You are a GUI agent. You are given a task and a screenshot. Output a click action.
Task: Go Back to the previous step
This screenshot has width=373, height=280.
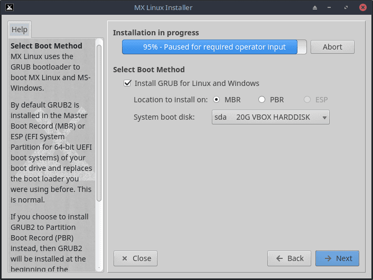(289, 258)
